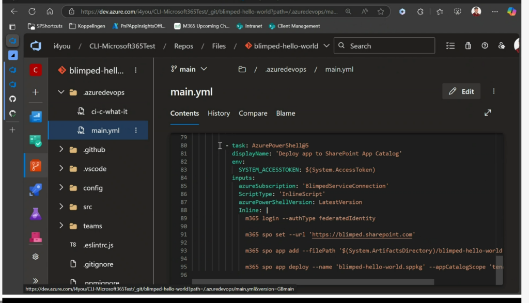Switch to the Contents tab

(184, 113)
